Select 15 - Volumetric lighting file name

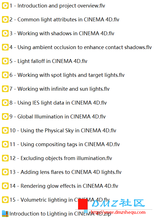59,200
